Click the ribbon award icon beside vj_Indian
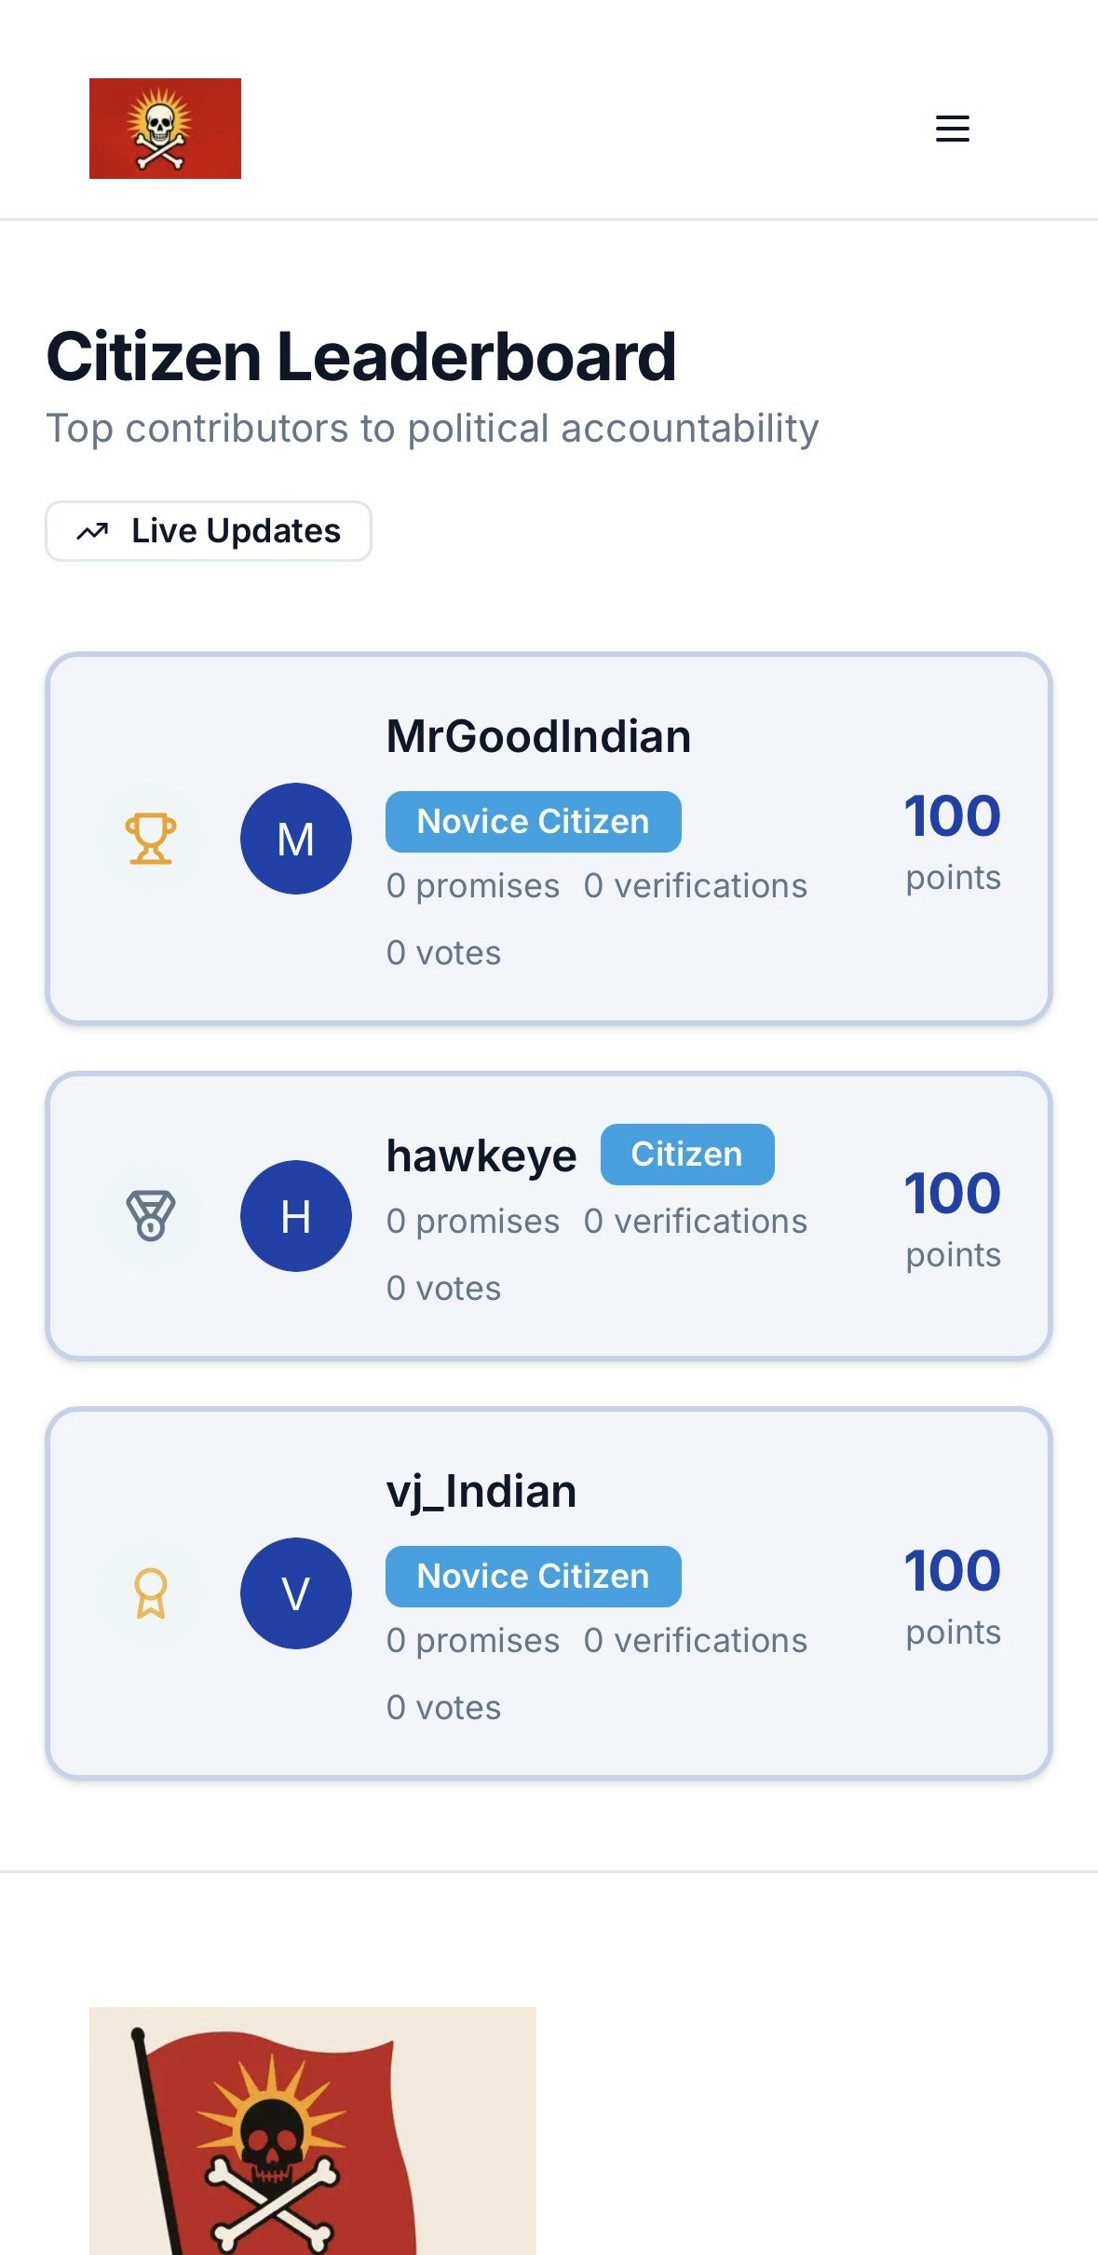The height and width of the screenshot is (2255, 1098). point(150,1592)
